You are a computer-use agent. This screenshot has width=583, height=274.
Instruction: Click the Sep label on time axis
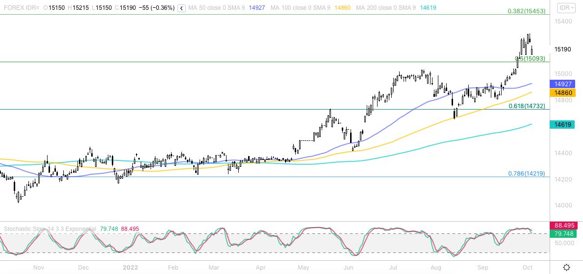[483, 267]
